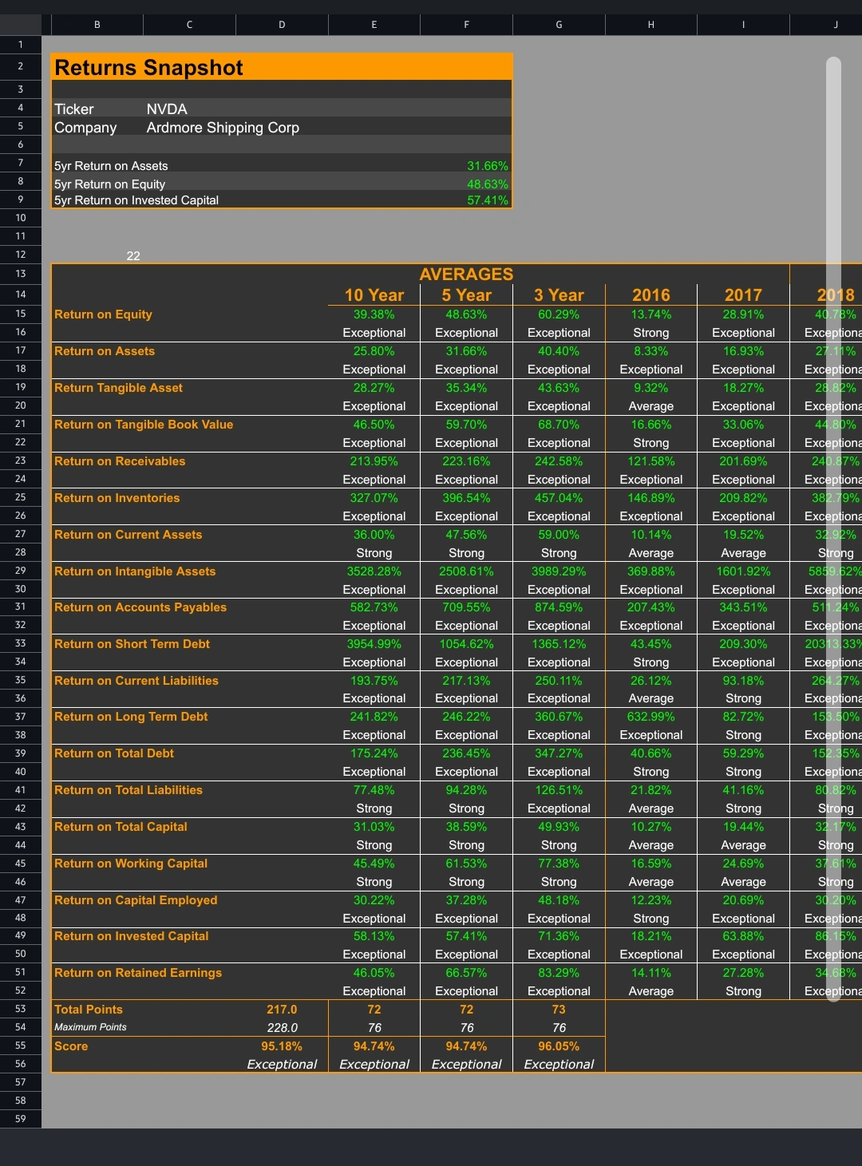This screenshot has height=1166, width=862.
Task: Click the 5yr Return on Assets label
Action: (x=111, y=166)
